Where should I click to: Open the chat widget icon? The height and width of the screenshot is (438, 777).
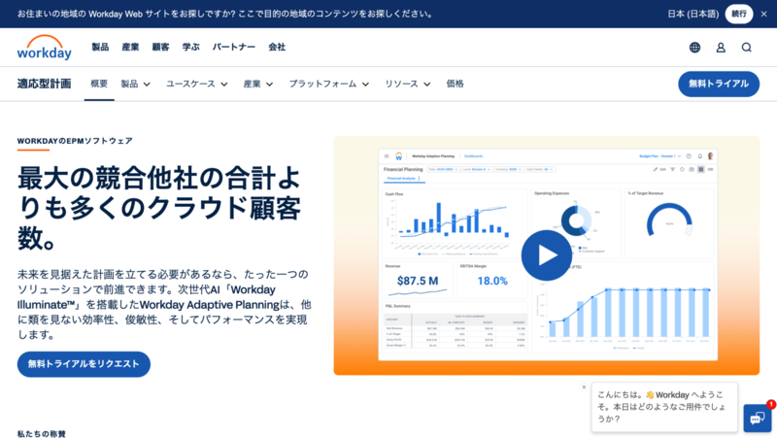click(x=758, y=419)
